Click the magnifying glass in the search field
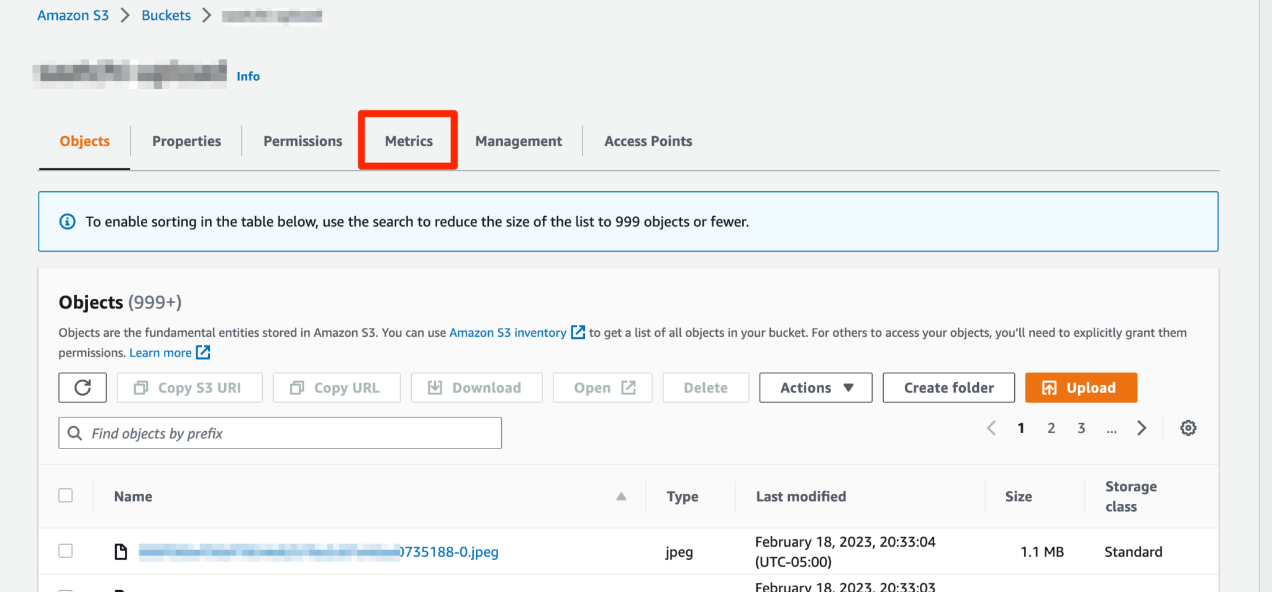1272x592 pixels. pyautogui.click(x=75, y=433)
